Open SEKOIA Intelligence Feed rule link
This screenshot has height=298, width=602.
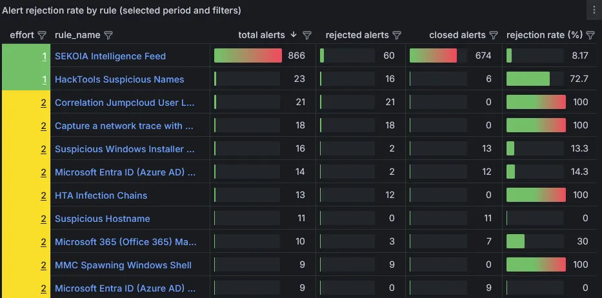110,56
